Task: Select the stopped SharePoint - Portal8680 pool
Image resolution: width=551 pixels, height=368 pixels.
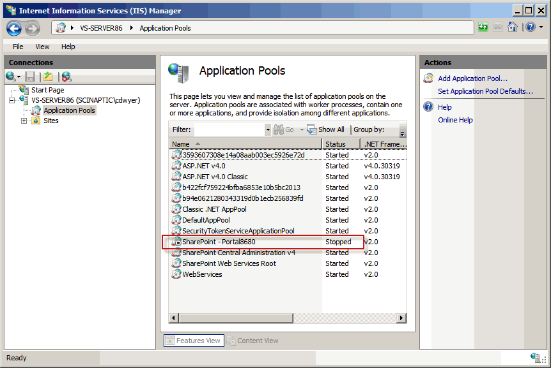Action: (x=263, y=242)
